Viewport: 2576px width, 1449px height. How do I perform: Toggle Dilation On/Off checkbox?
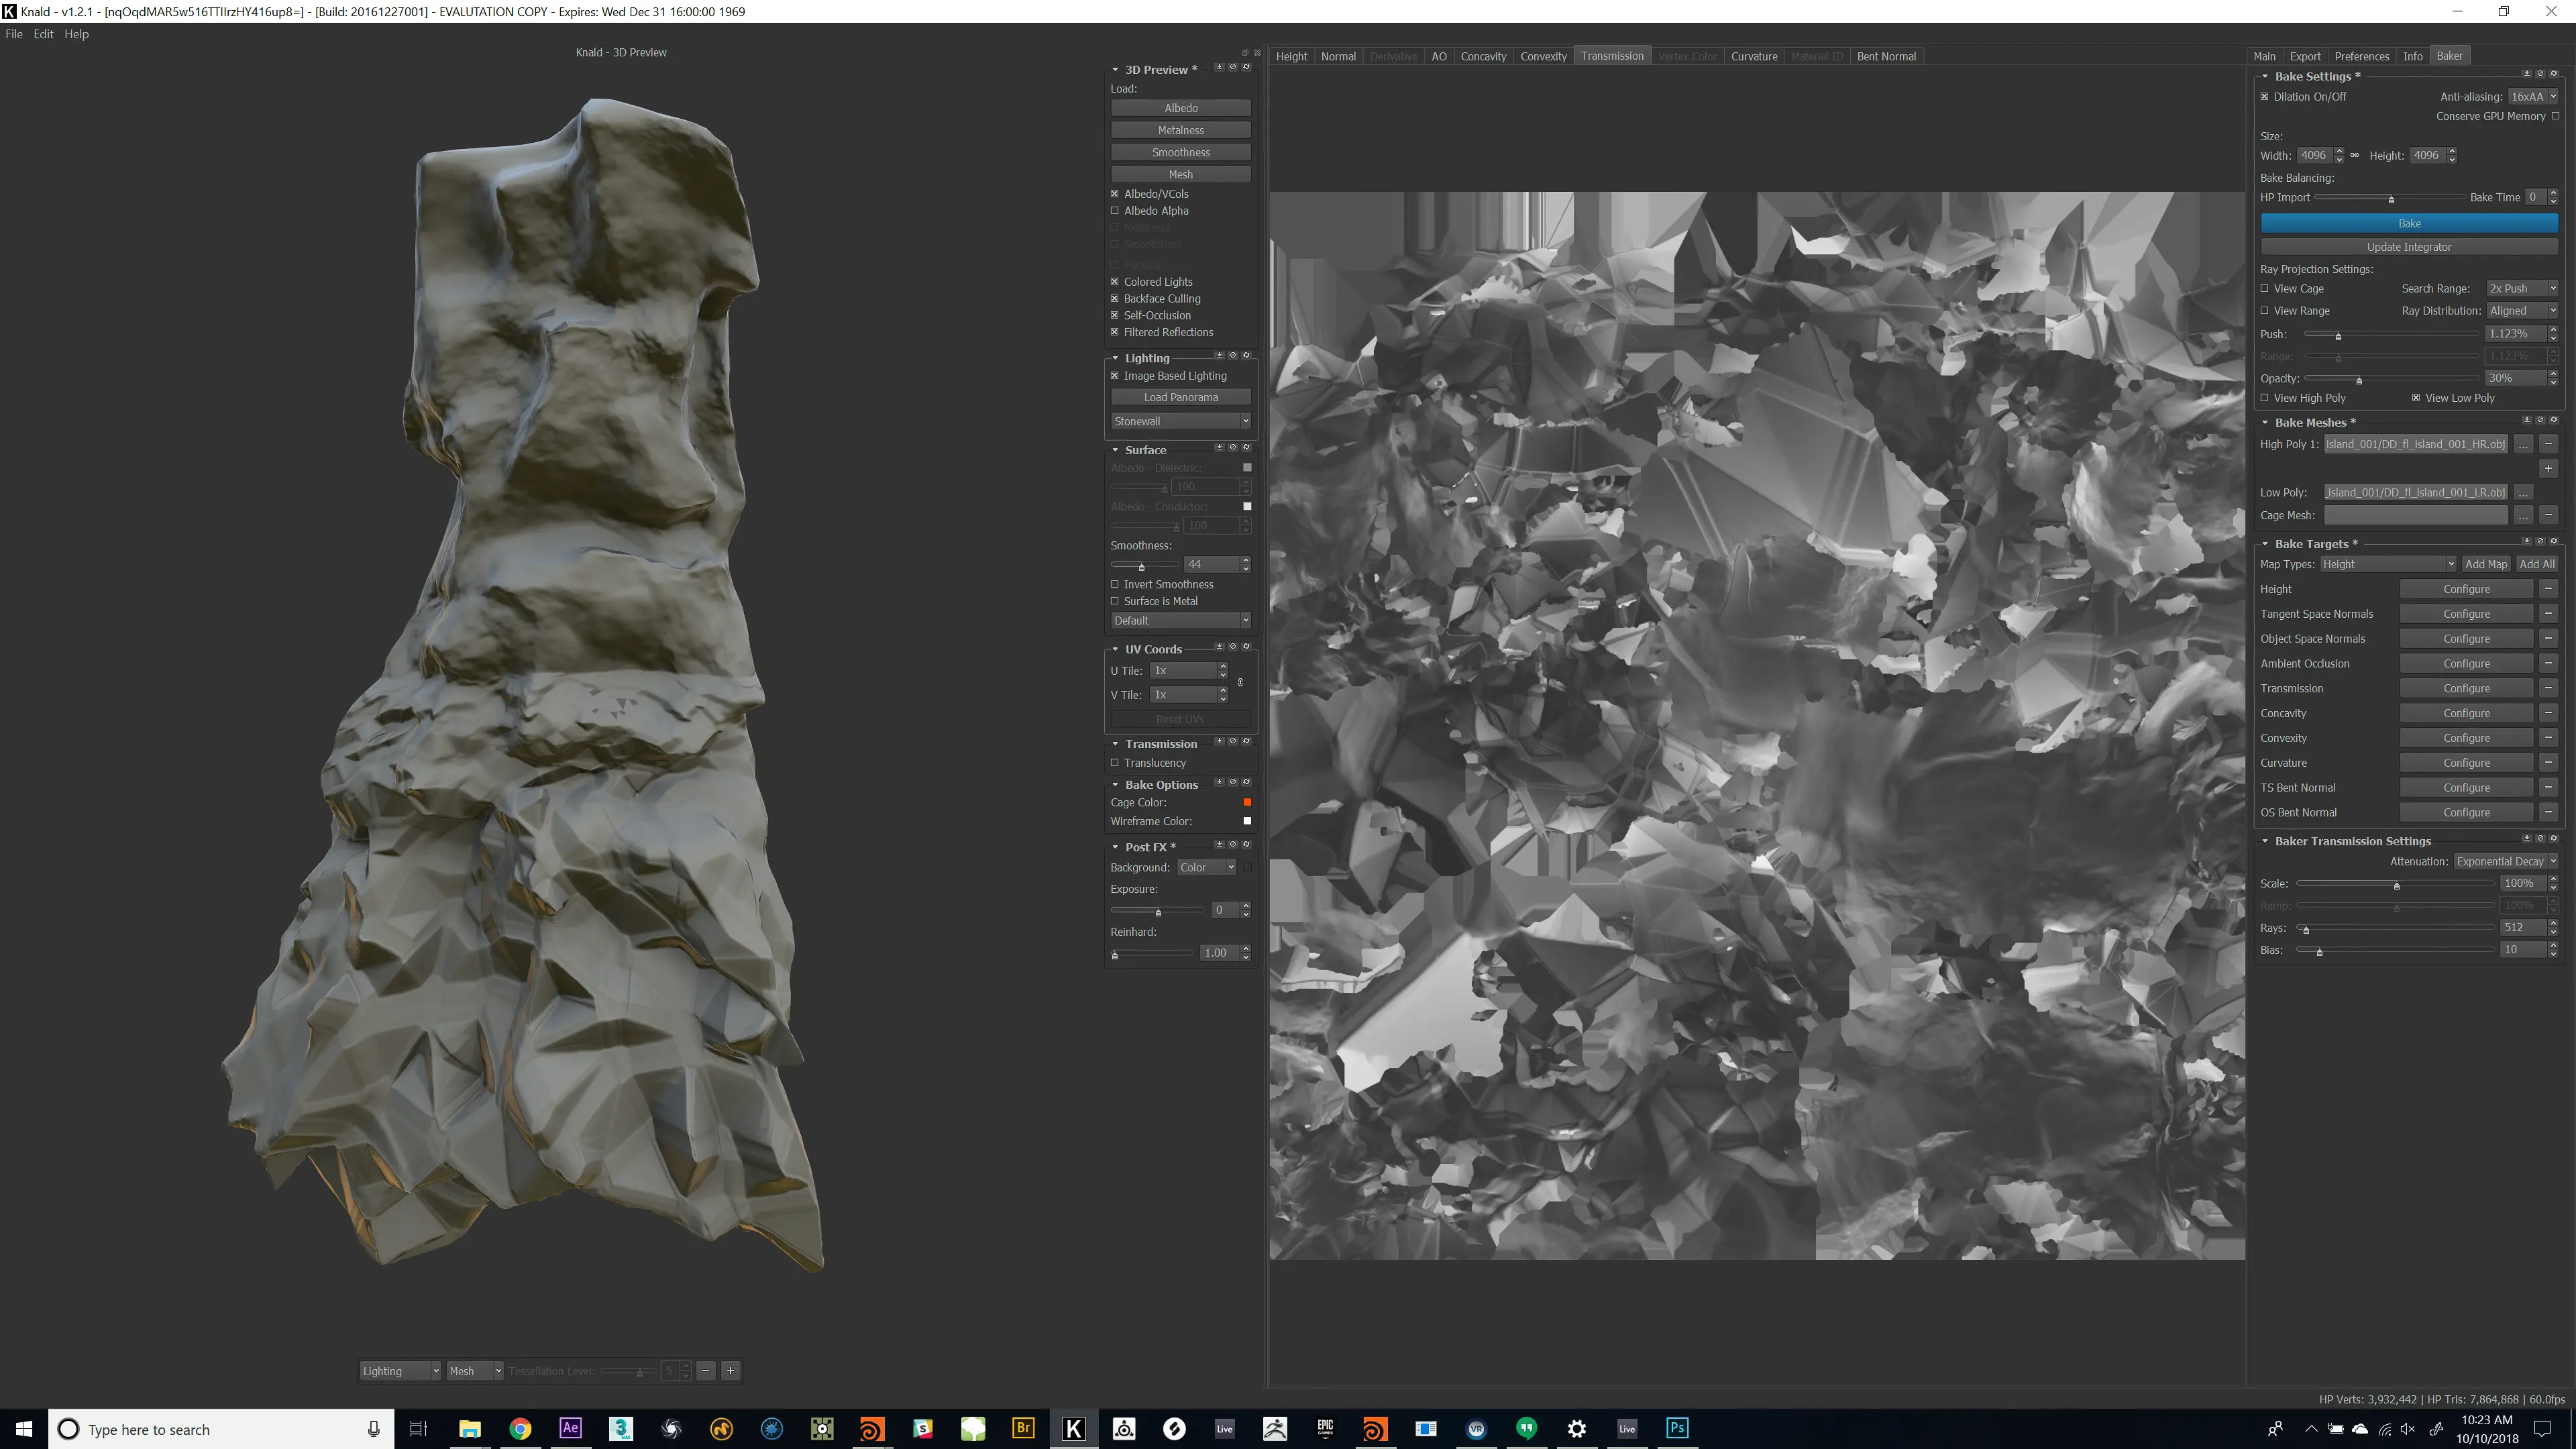[2265, 97]
